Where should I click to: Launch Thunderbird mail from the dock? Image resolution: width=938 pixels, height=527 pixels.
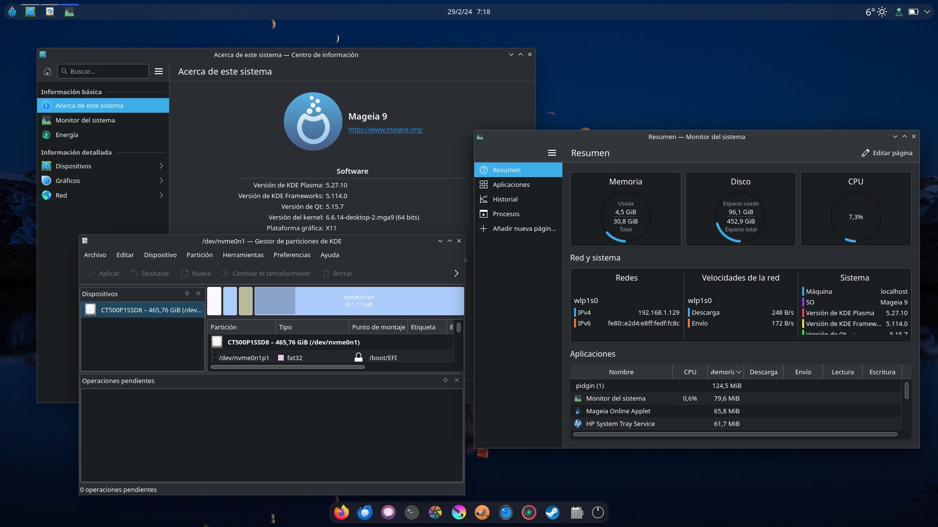coord(365,512)
